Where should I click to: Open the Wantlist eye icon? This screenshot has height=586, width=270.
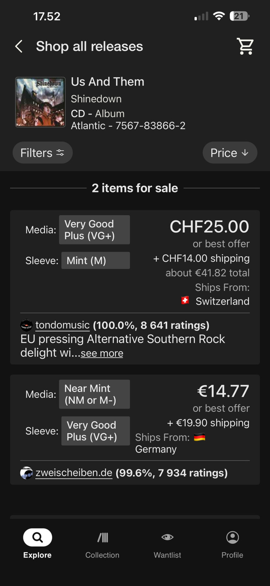(x=167, y=537)
